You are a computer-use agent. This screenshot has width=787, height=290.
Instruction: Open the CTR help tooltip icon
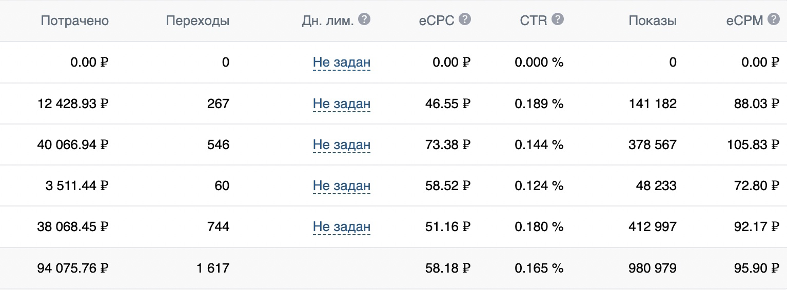point(558,19)
